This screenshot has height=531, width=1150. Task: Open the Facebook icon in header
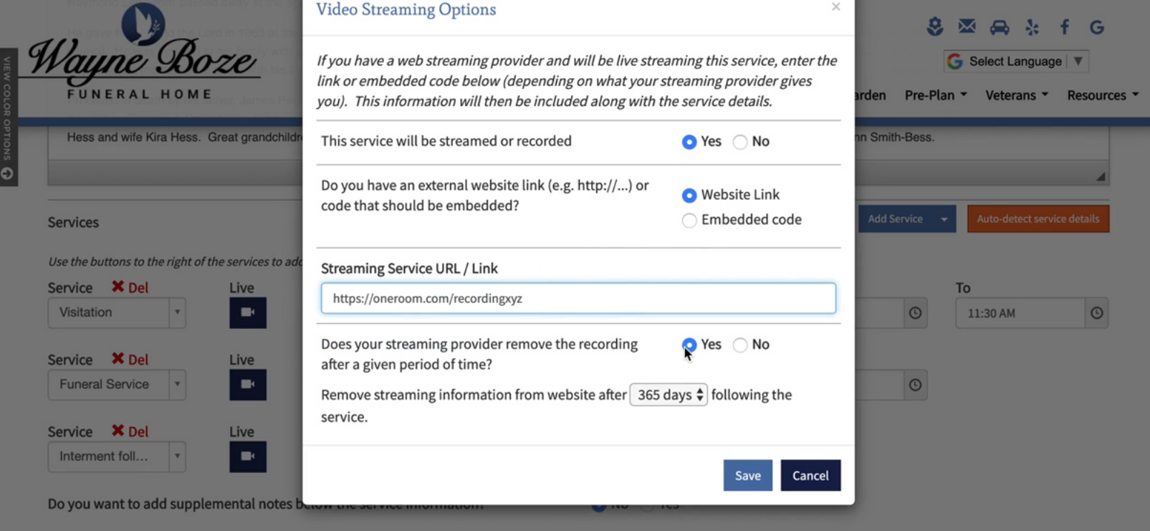click(1064, 27)
